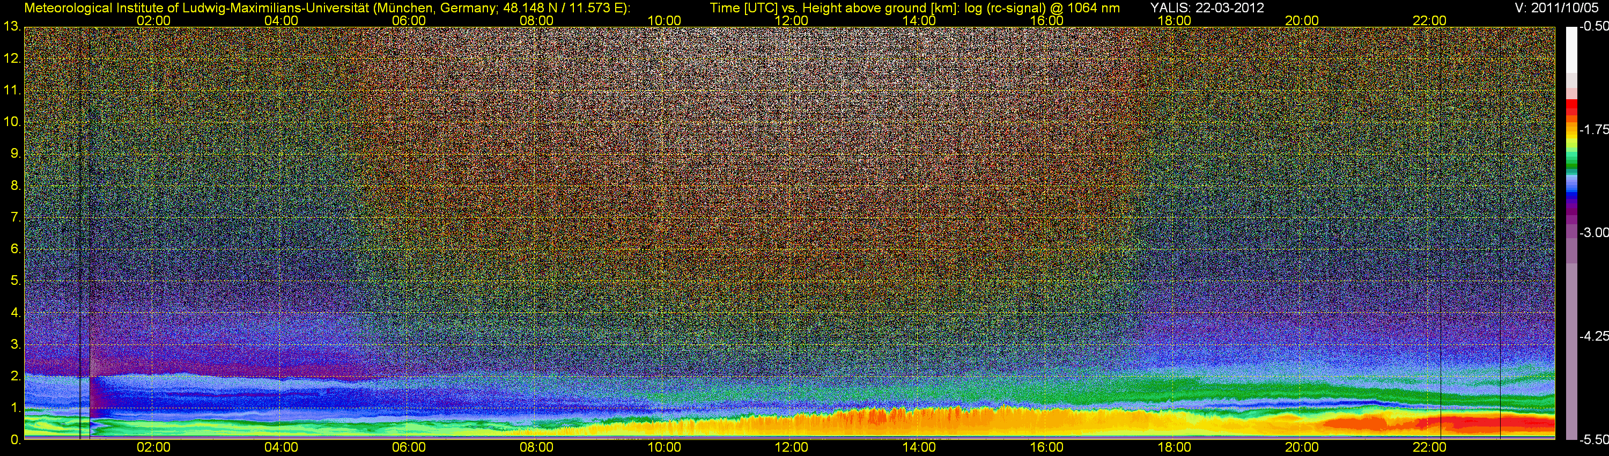1609x456 pixels.
Task: Click the 18:00 label on the bottom time axis
Action: pyautogui.click(x=1174, y=447)
